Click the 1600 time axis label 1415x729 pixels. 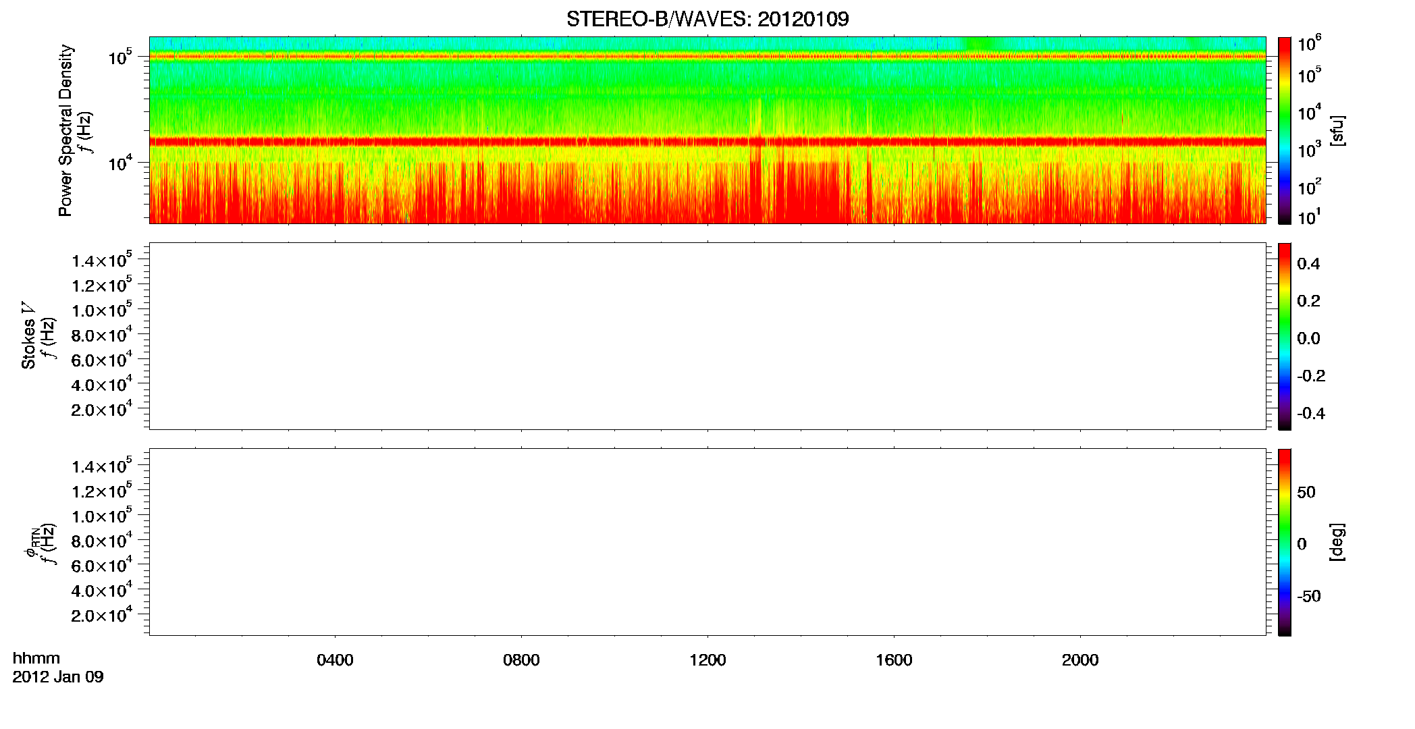[x=894, y=660]
